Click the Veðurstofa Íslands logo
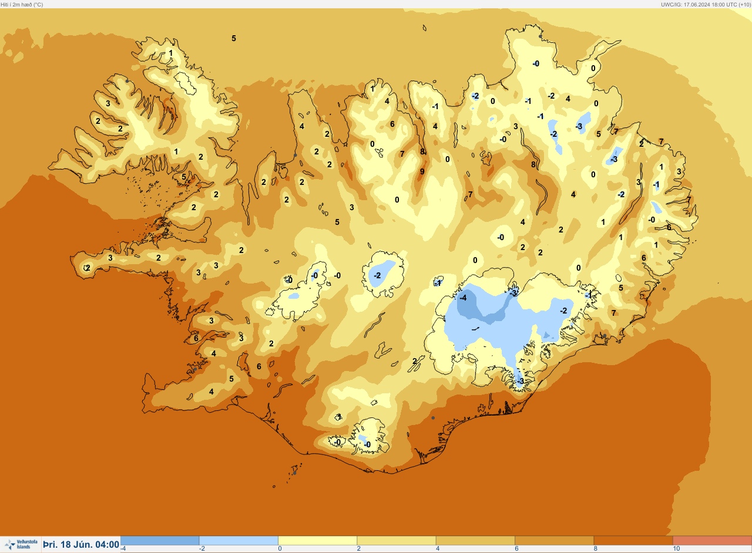The width and height of the screenshot is (752, 553). pyautogui.click(x=21, y=545)
